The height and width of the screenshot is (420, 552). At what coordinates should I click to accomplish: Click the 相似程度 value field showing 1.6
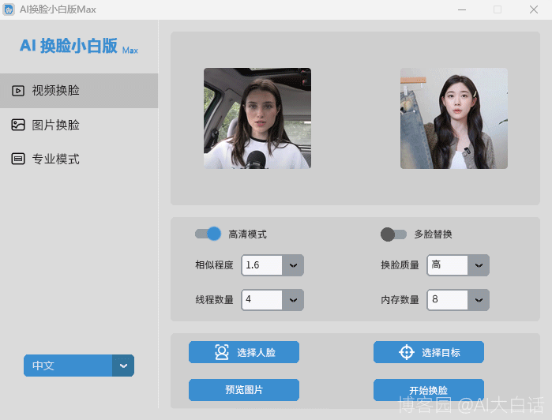point(262,265)
